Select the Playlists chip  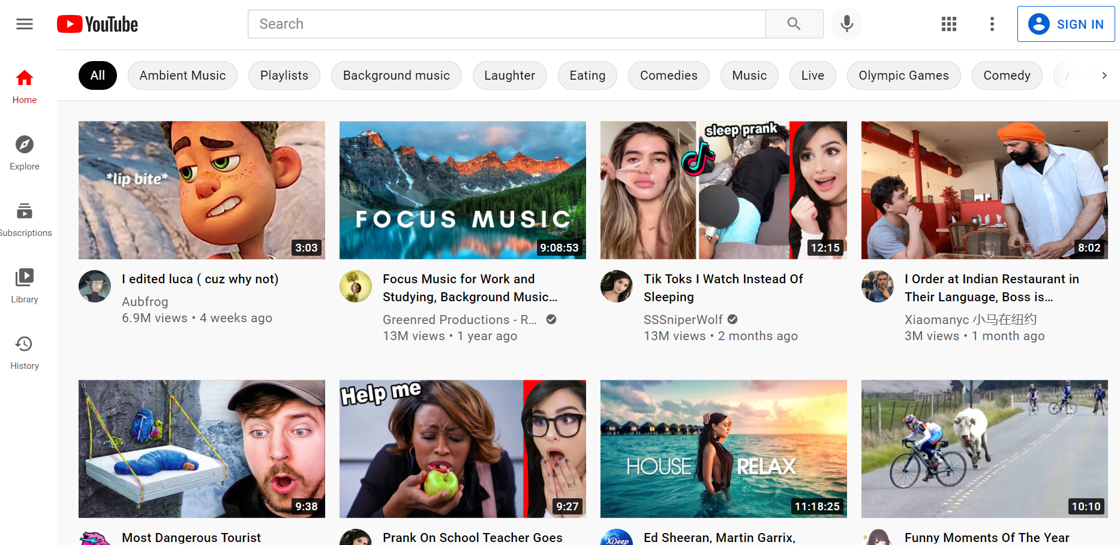coord(284,75)
